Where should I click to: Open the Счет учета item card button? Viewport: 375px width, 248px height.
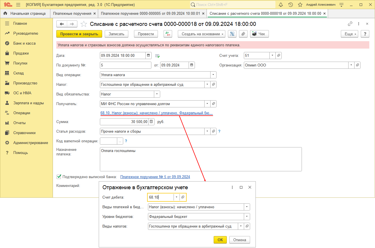point(279,56)
